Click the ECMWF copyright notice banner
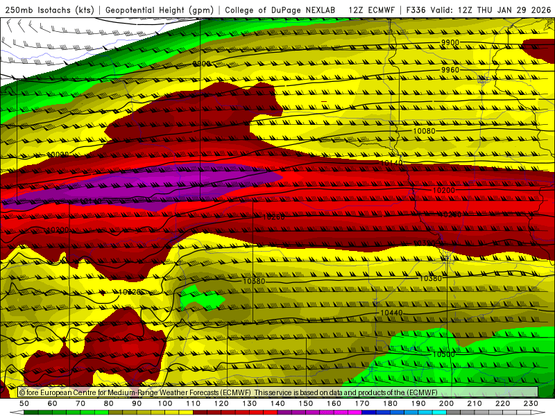 tap(278, 392)
